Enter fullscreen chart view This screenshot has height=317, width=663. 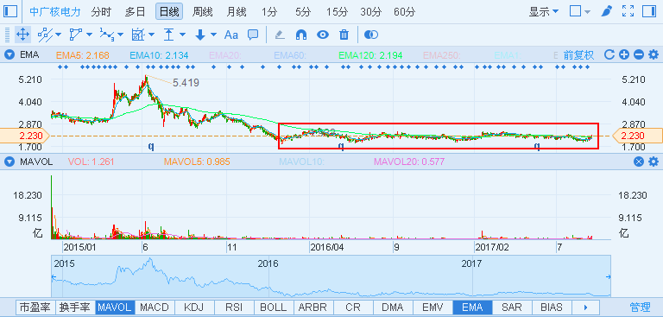click(x=628, y=11)
